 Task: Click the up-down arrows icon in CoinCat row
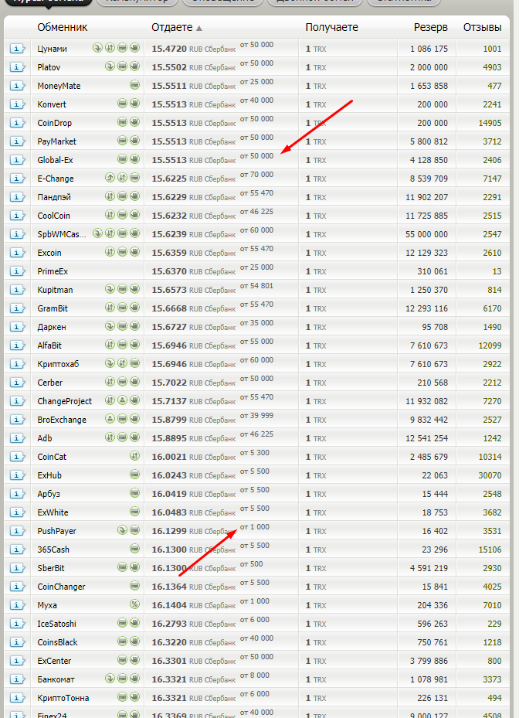coord(134,456)
